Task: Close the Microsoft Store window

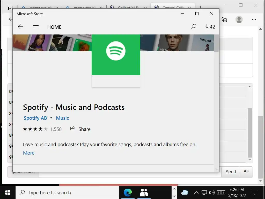Action: click(212, 14)
